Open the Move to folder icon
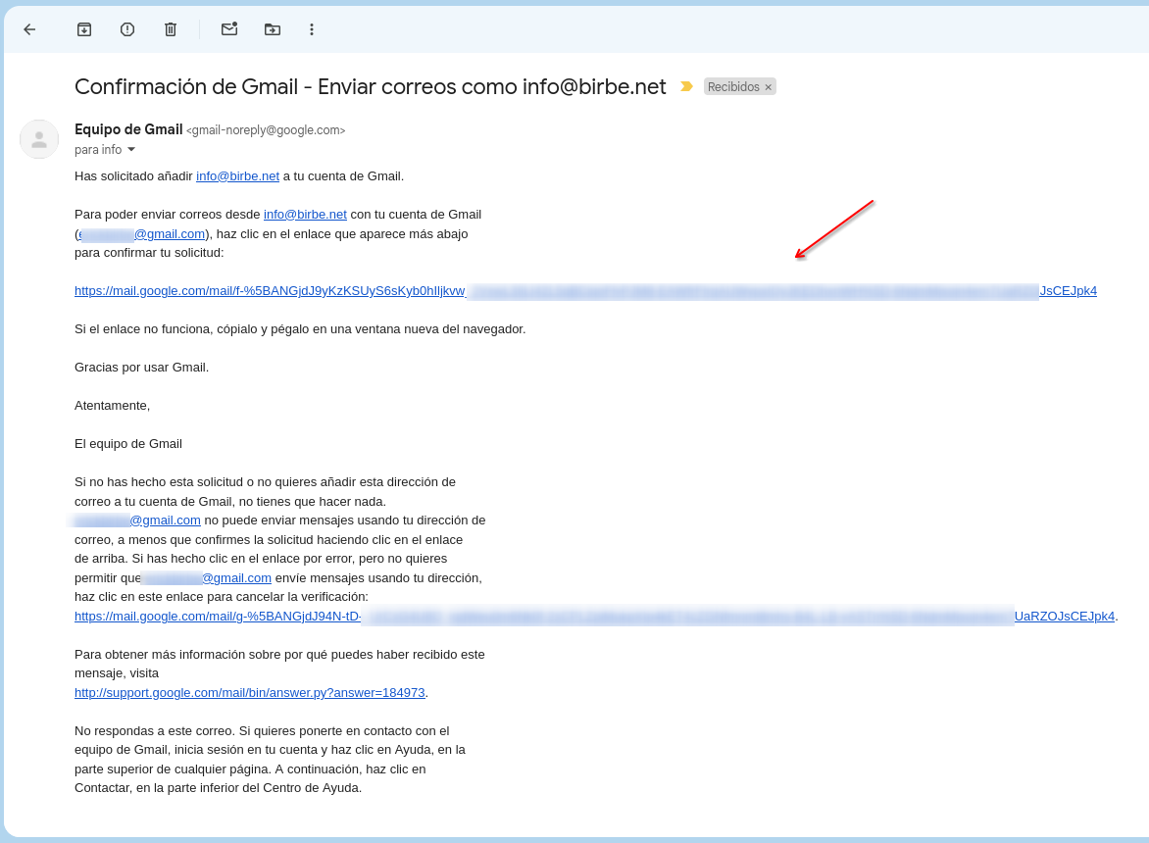This screenshot has width=1149, height=843. pyautogui.click(x=273, y=29)
